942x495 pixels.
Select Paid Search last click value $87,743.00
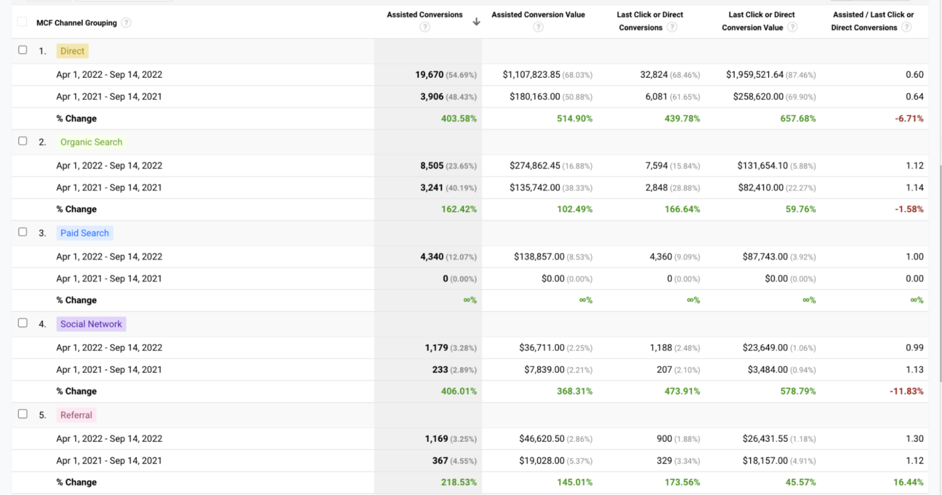coord(765,257)
